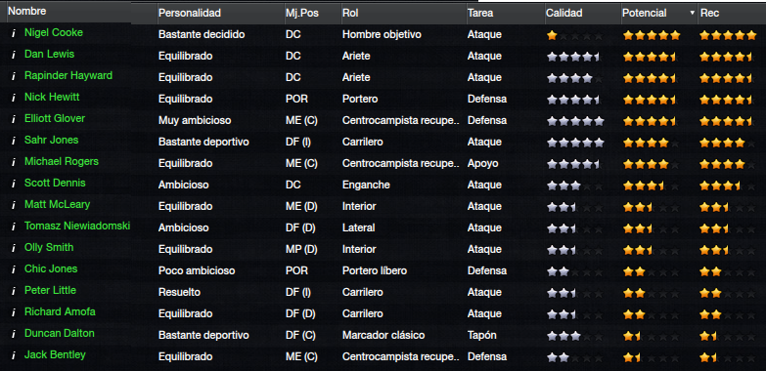Open Michael Rogers player link
Image resolution: width=766 pixels, height=371 pixels.
[62, 161]
